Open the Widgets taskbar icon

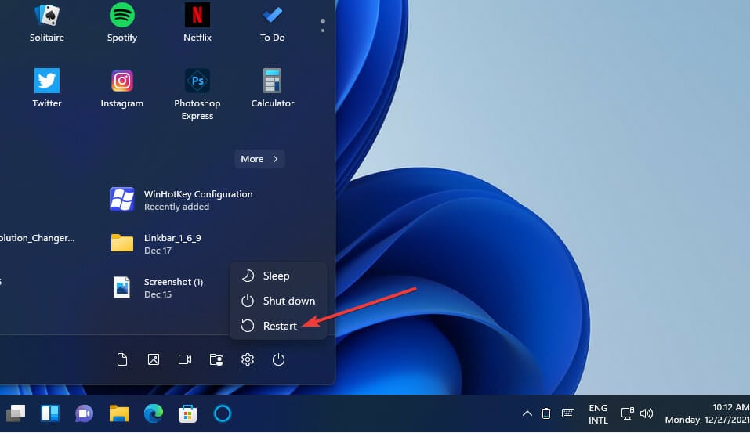pyautogui.click(x=50, y=413)
